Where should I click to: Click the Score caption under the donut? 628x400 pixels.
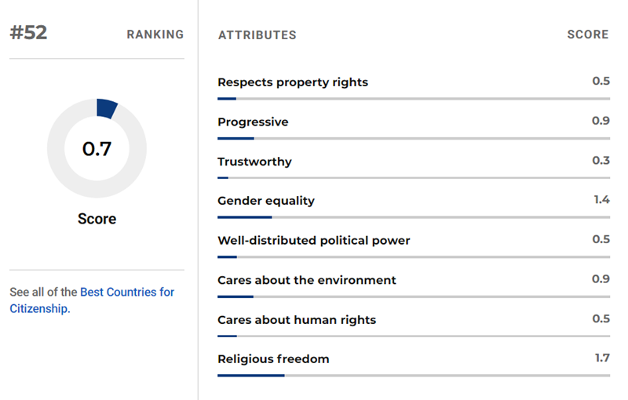pyautogui.click(x=97, y=219)
